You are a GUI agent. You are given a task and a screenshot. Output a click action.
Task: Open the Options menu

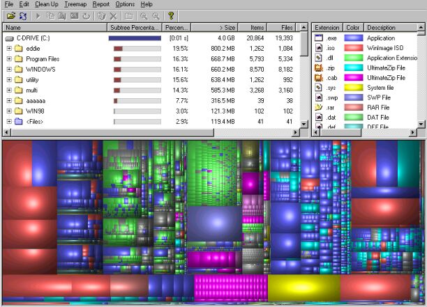[x=125, y=4]
